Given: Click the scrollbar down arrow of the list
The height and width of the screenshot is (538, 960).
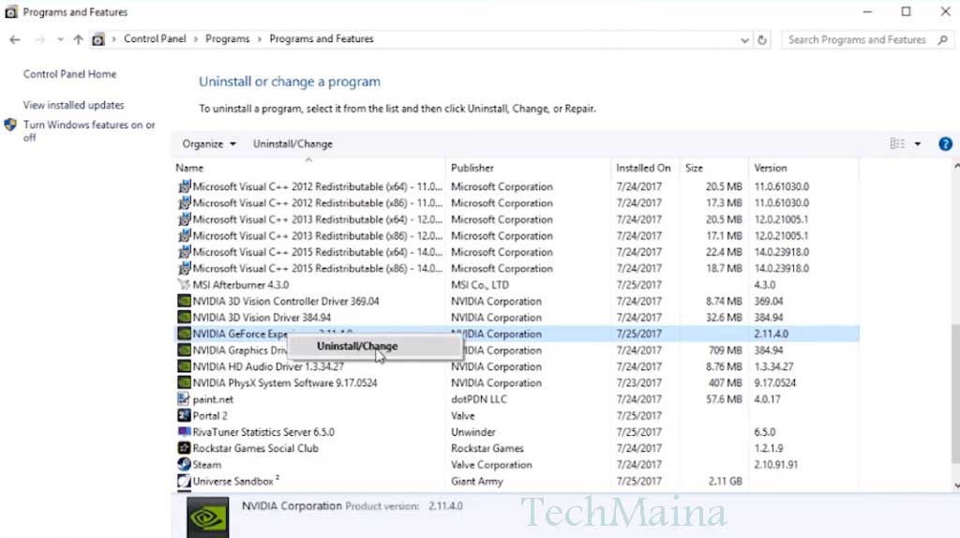Looking at the screenshot, I should click(955, 486).
